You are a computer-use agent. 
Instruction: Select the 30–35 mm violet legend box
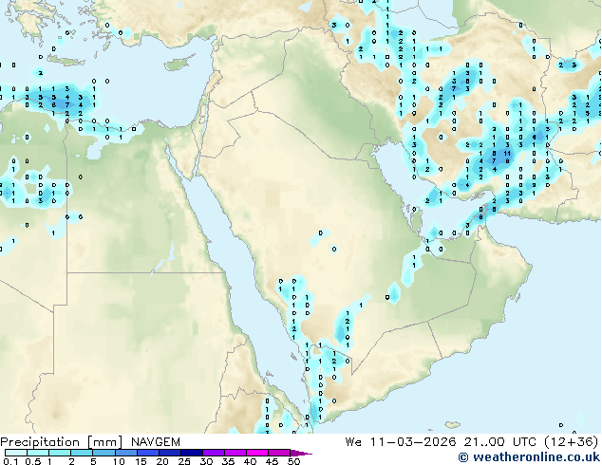(x=214, y=453)
